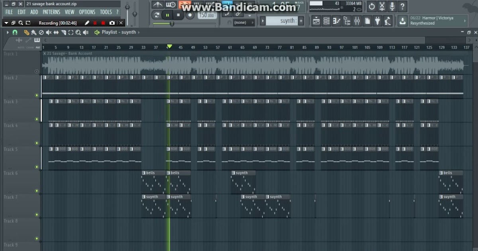Open the Plugin picker plug icon
The height and width of the screenshot is (251, 478).
point(378,21)
